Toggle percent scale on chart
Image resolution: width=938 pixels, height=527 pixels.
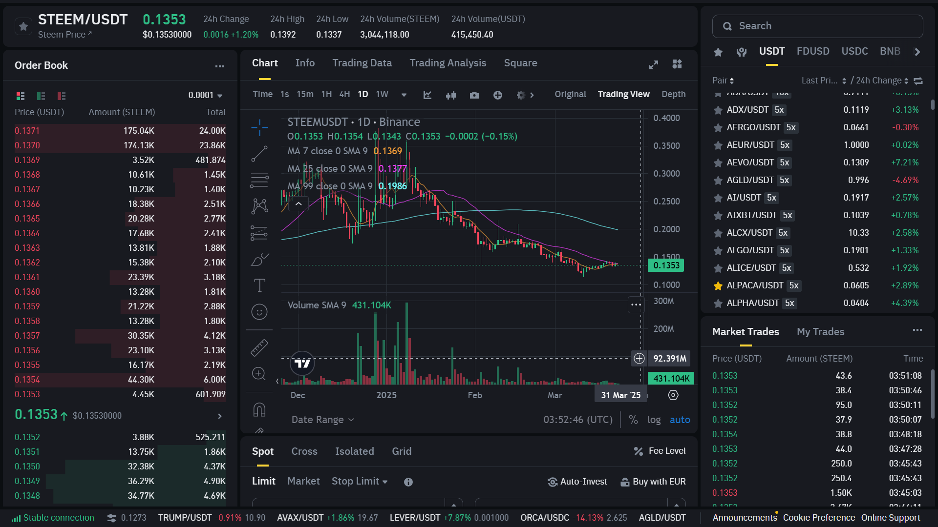point(633,420)
